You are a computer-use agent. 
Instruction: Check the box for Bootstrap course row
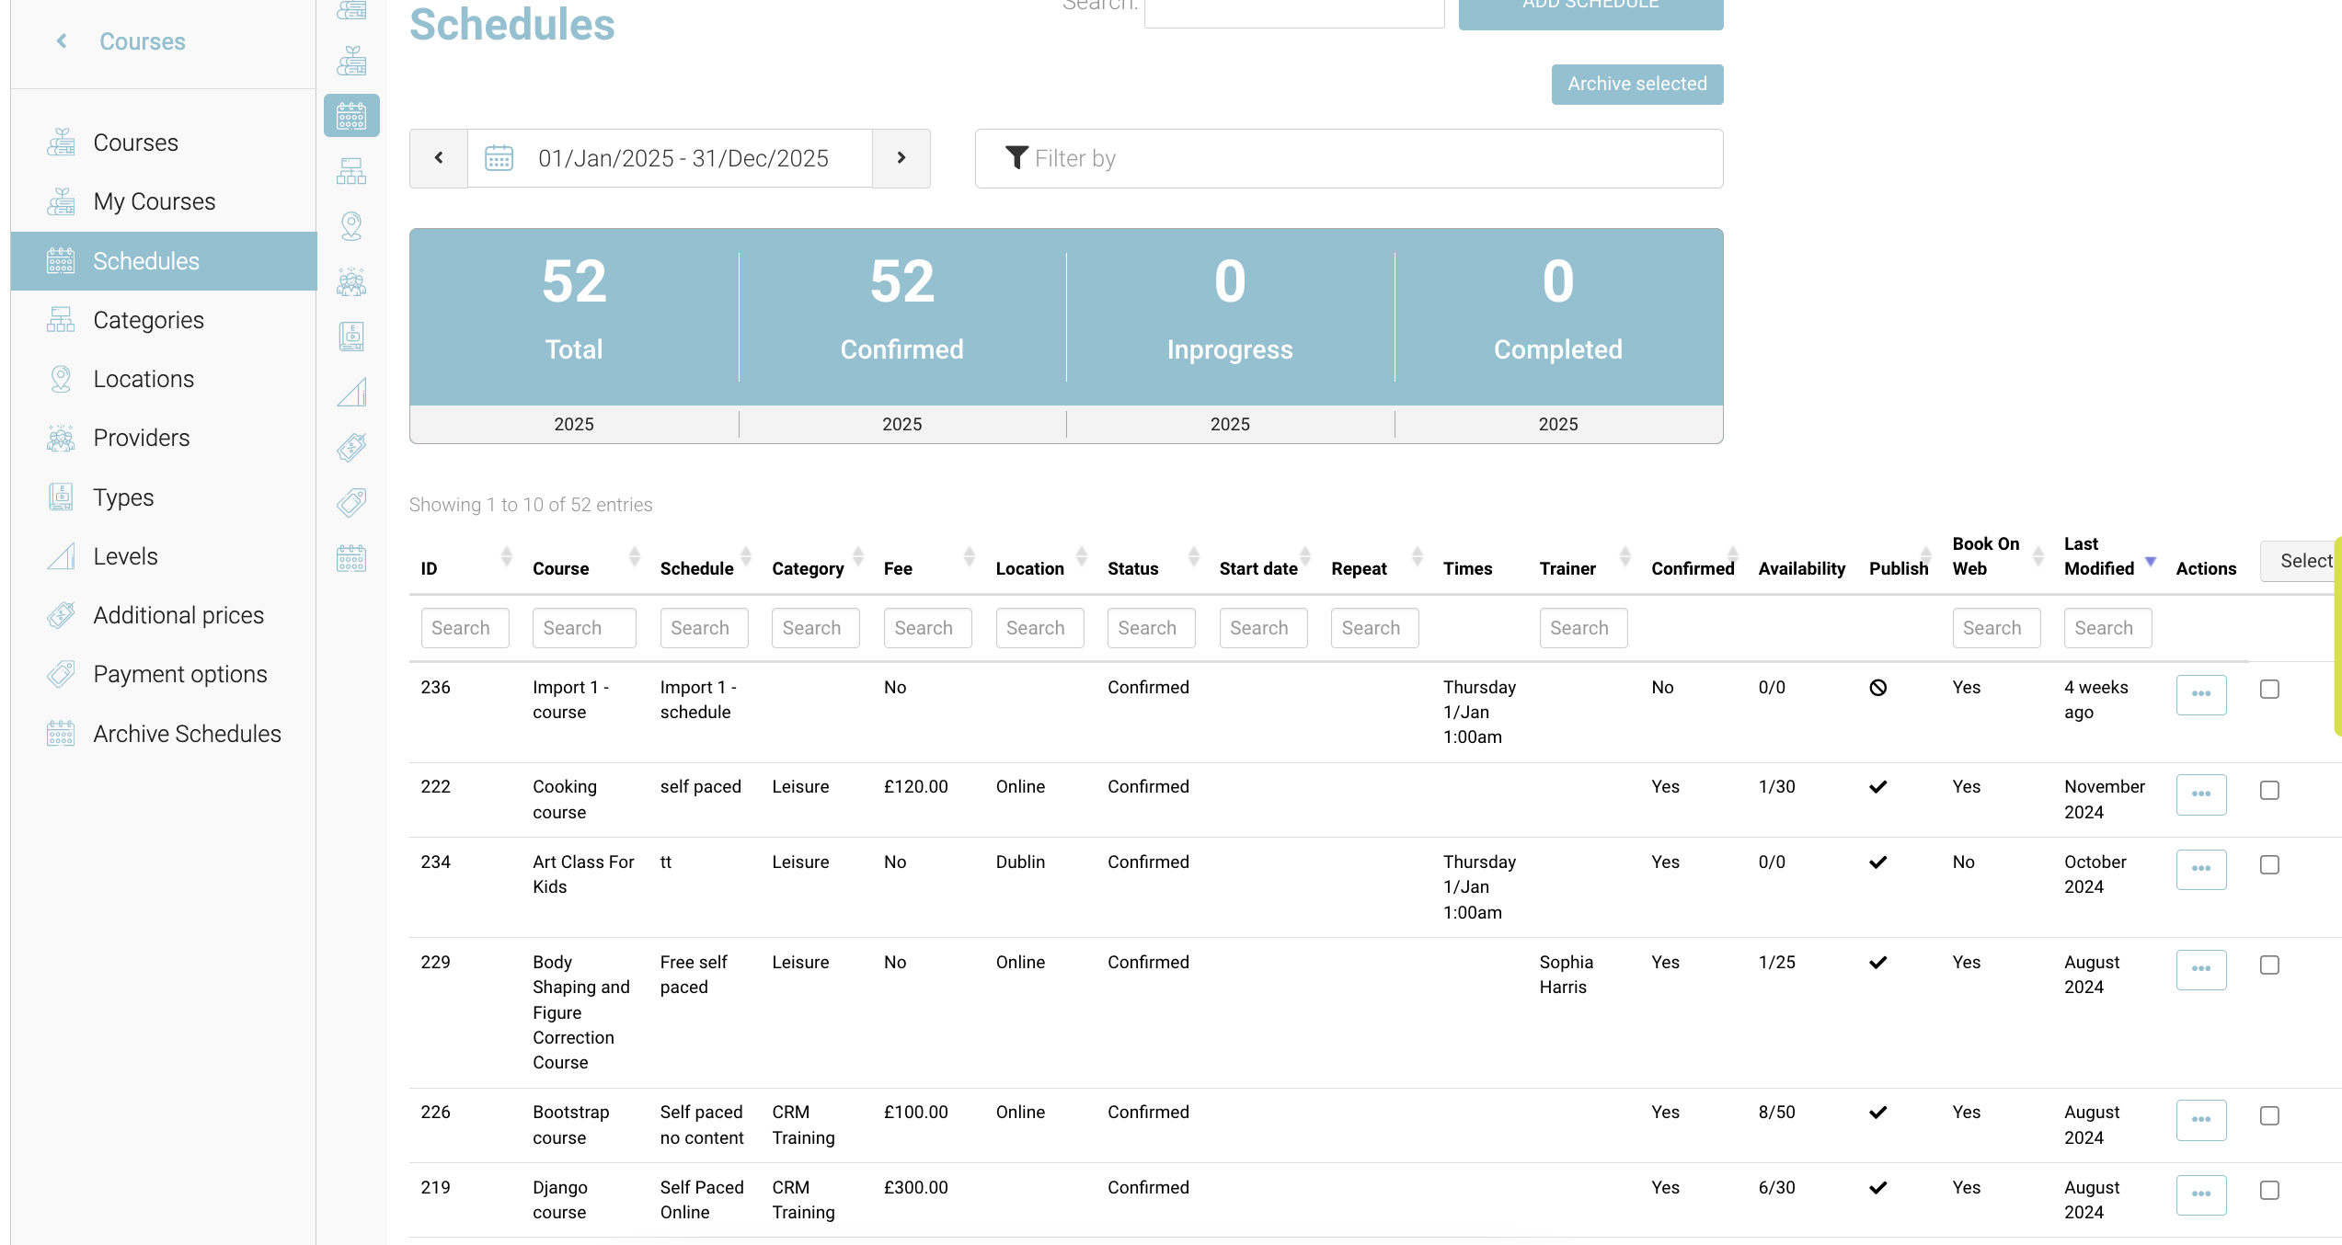[x=2269, y=1116]
